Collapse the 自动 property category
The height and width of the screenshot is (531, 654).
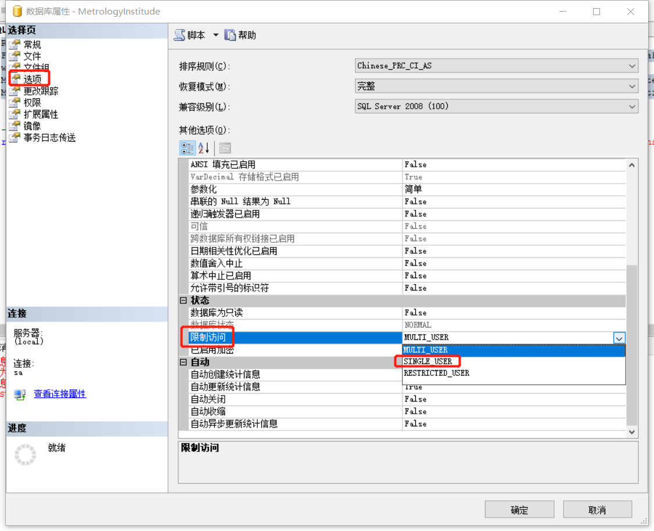tap(184, 362)
